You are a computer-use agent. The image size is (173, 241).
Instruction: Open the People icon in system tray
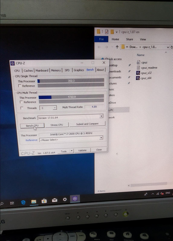(x=146, y=194)
